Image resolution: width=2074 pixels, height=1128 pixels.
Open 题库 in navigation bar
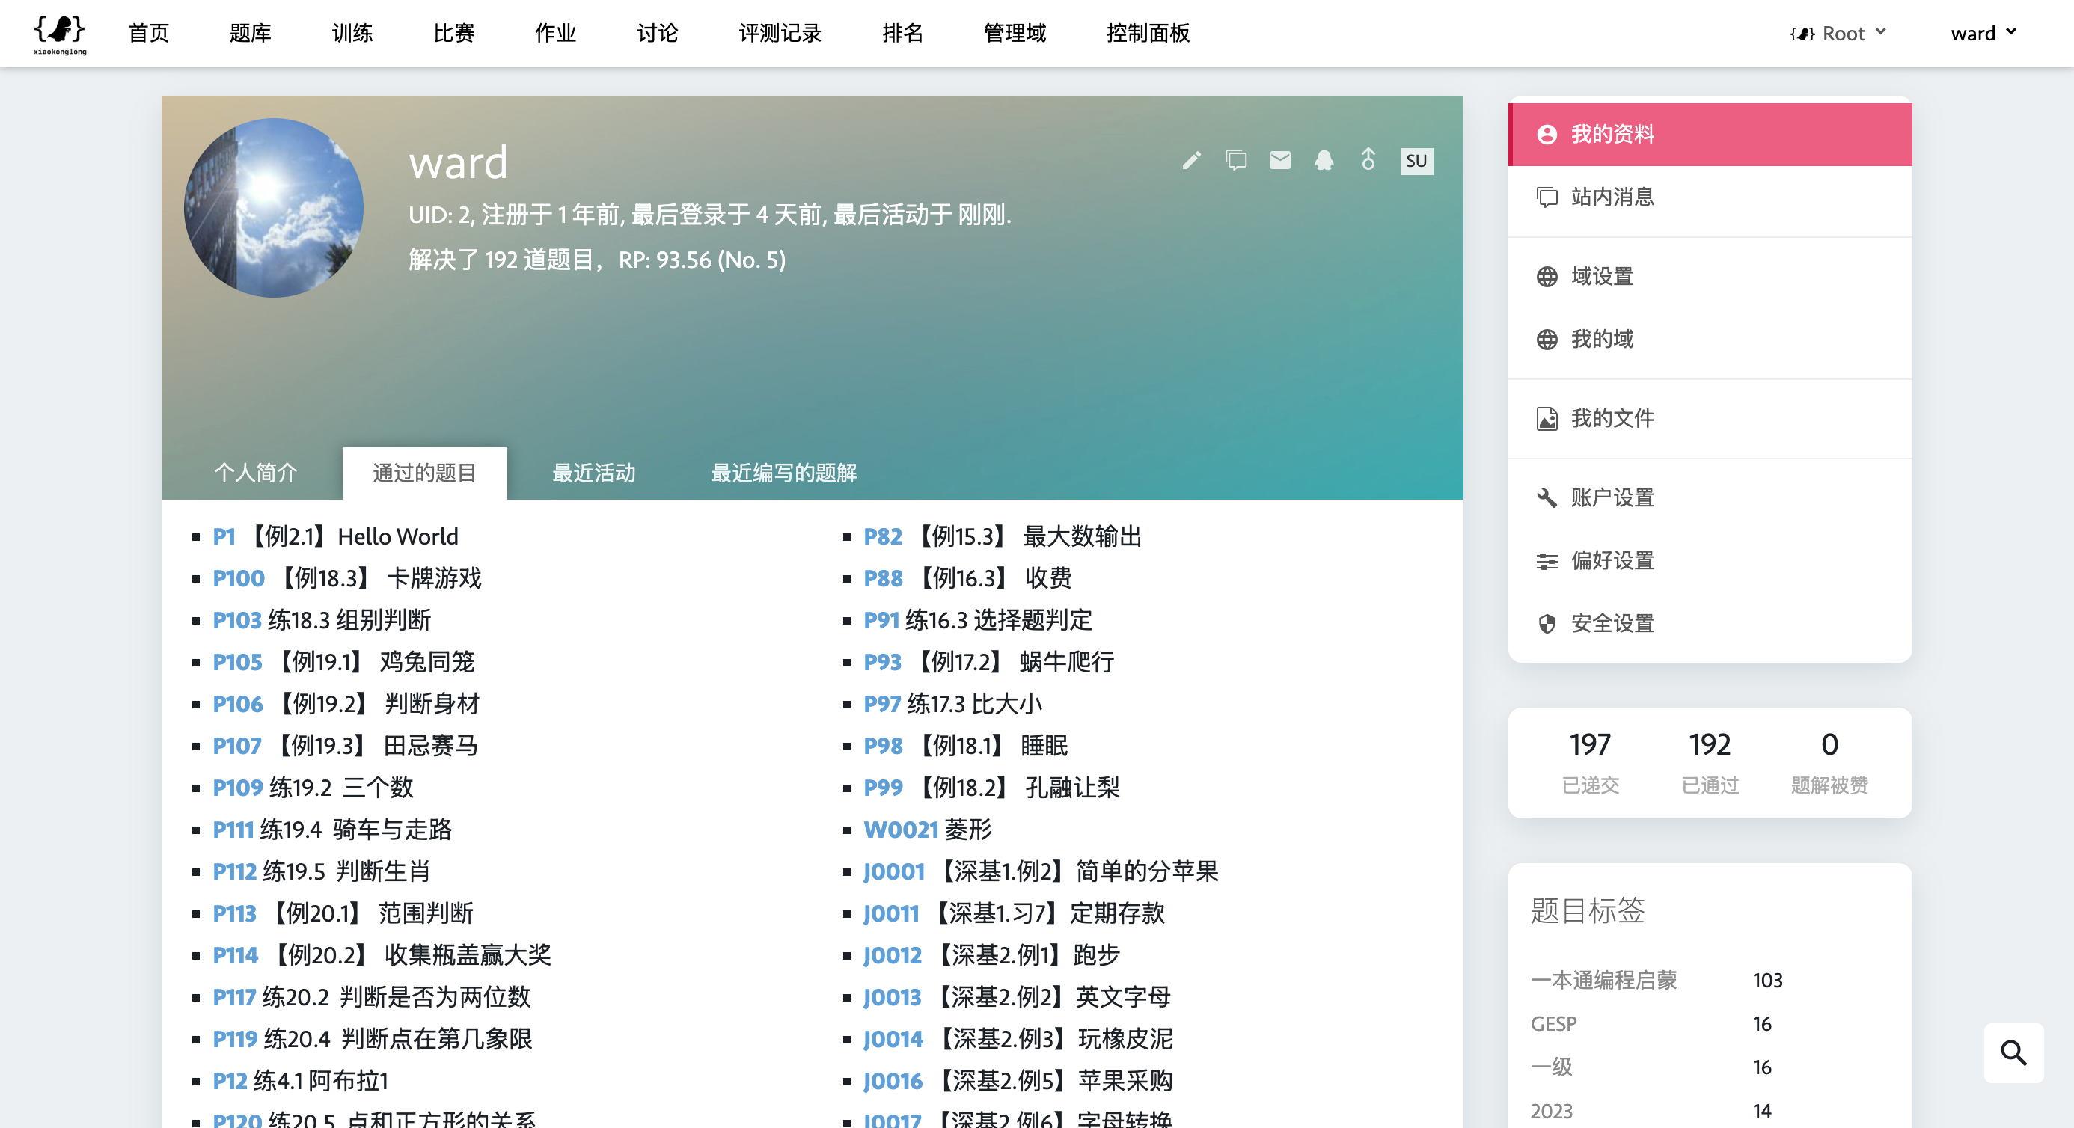251,33
